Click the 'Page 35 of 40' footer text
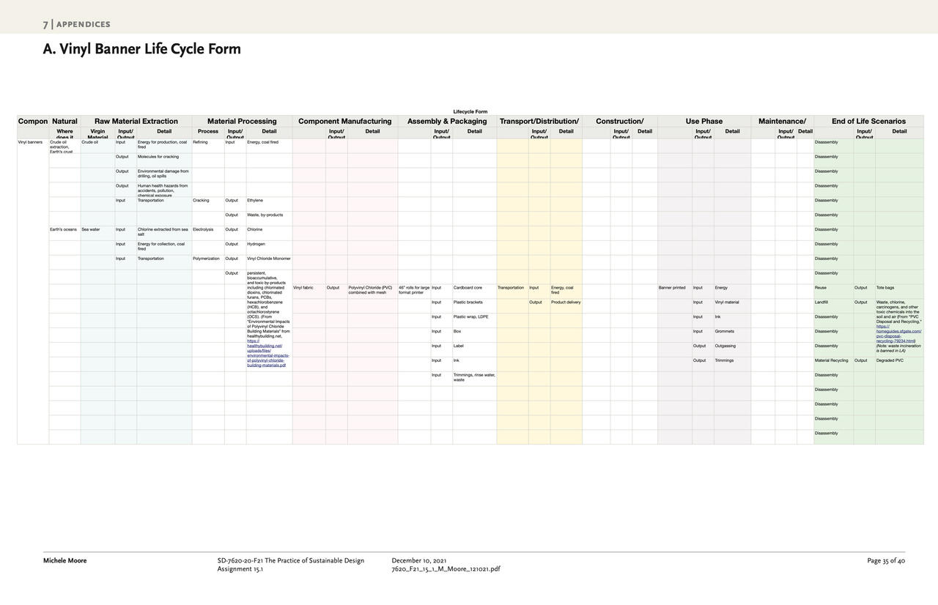 (886, 561)
